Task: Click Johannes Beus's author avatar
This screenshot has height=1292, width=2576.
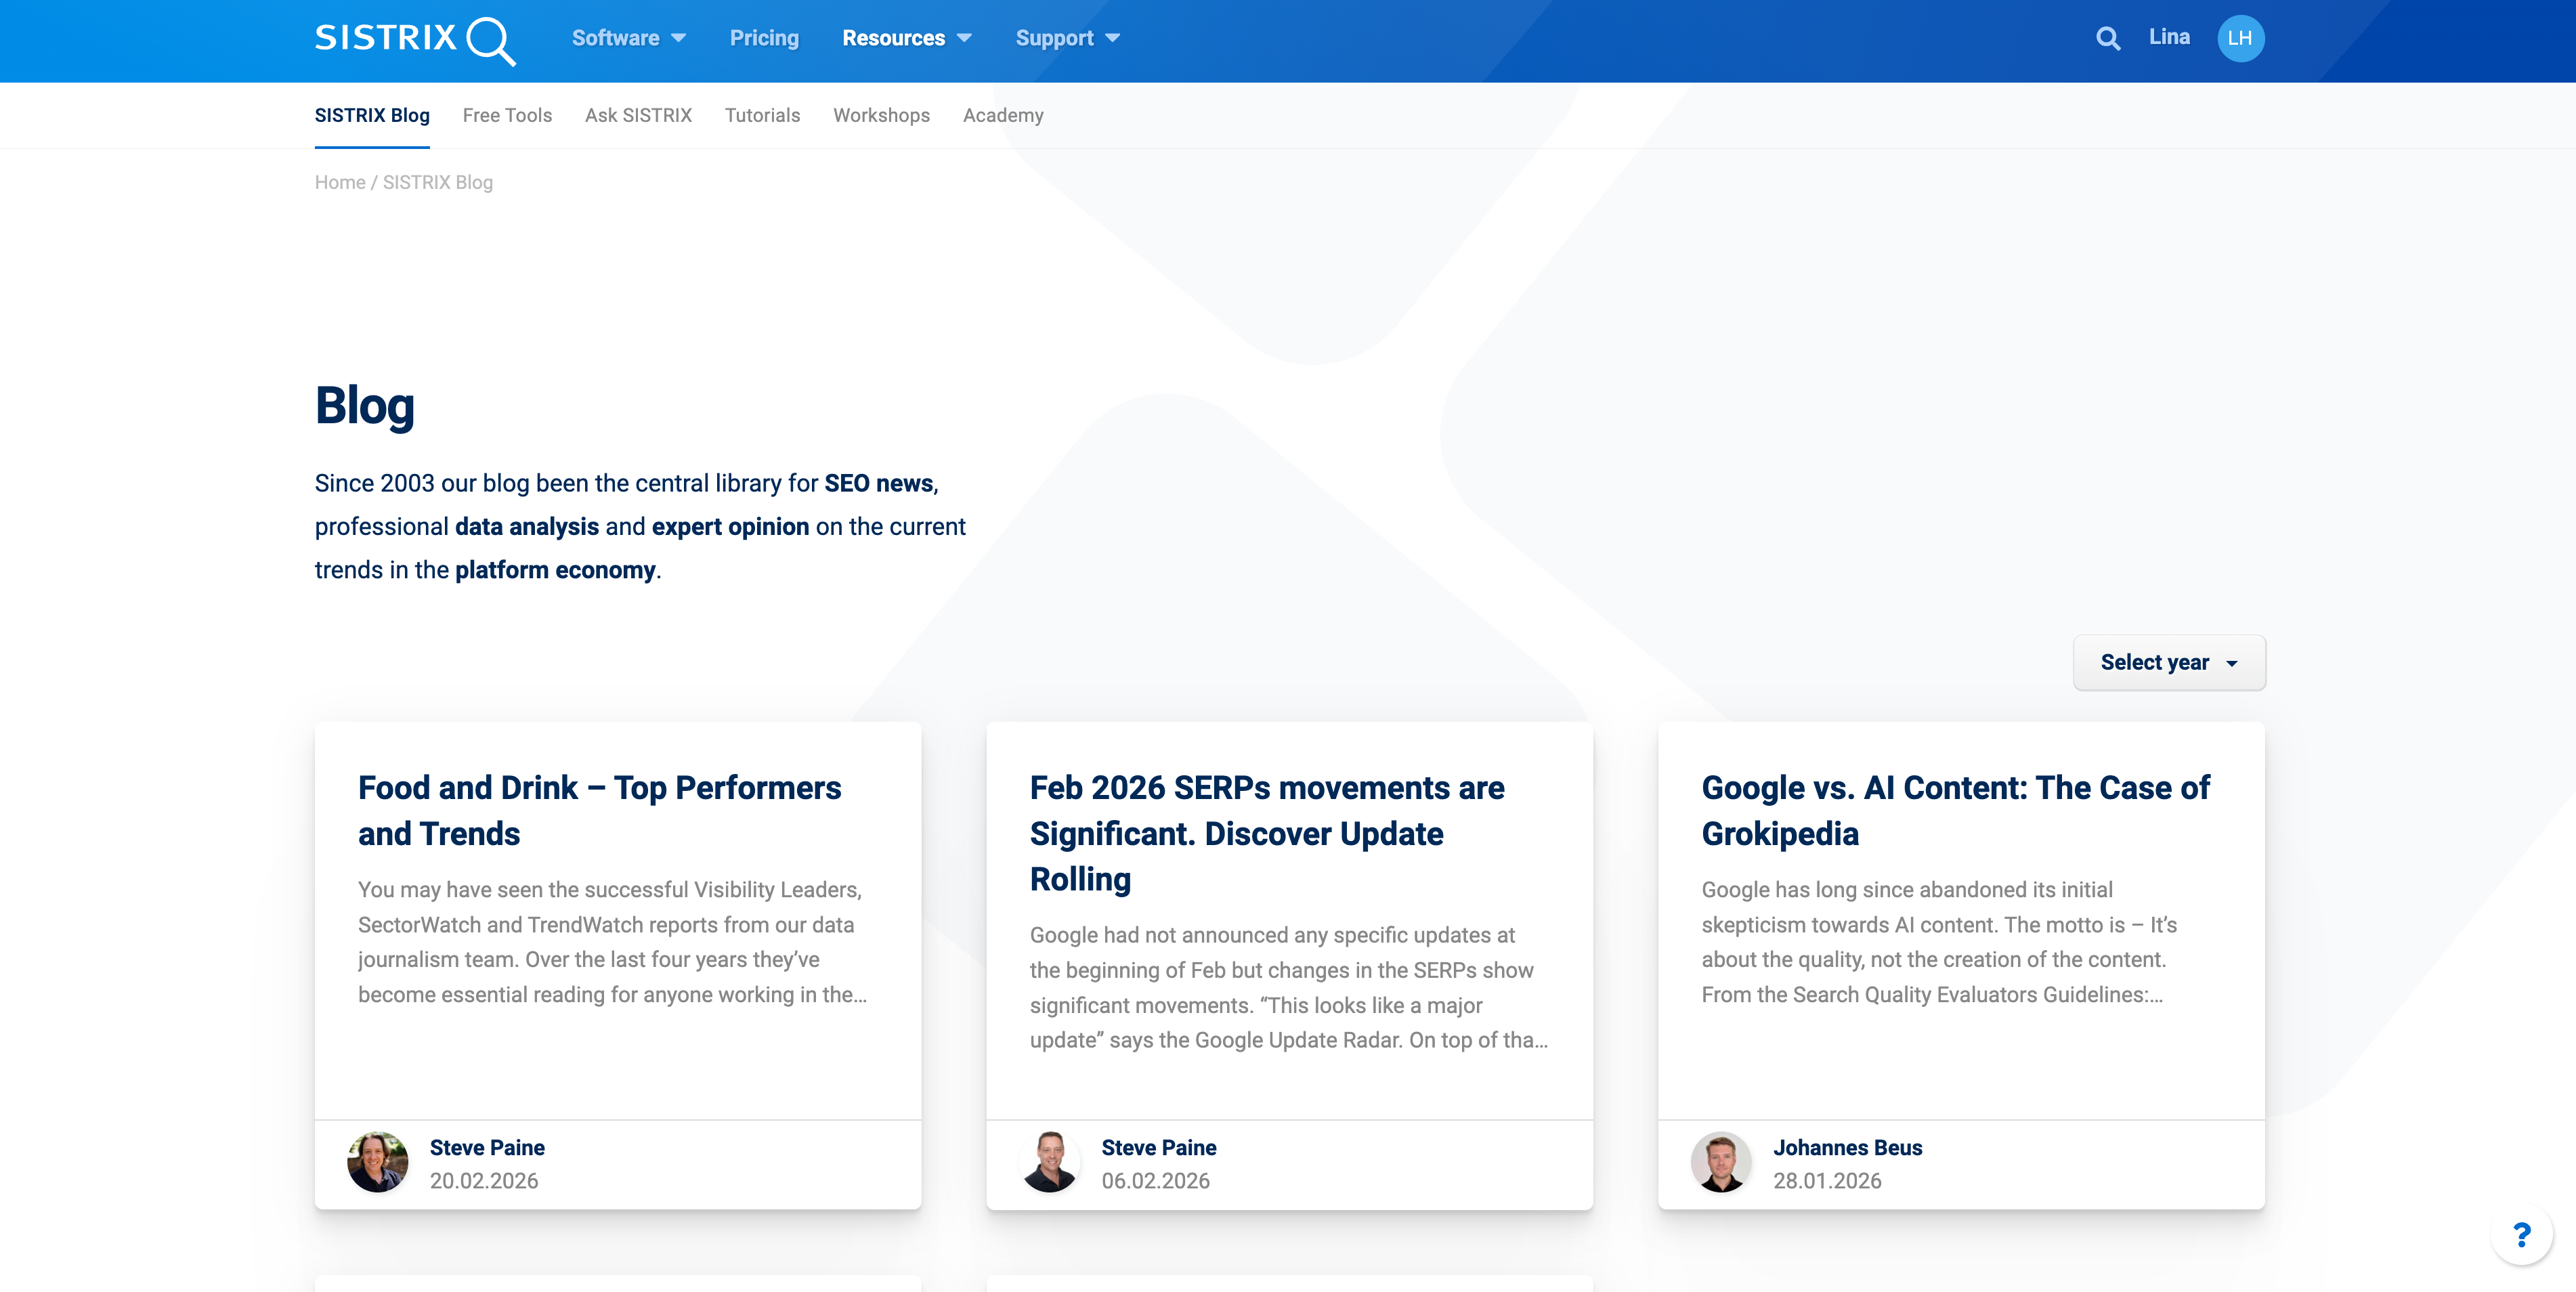Action: pos(1721,1162)
